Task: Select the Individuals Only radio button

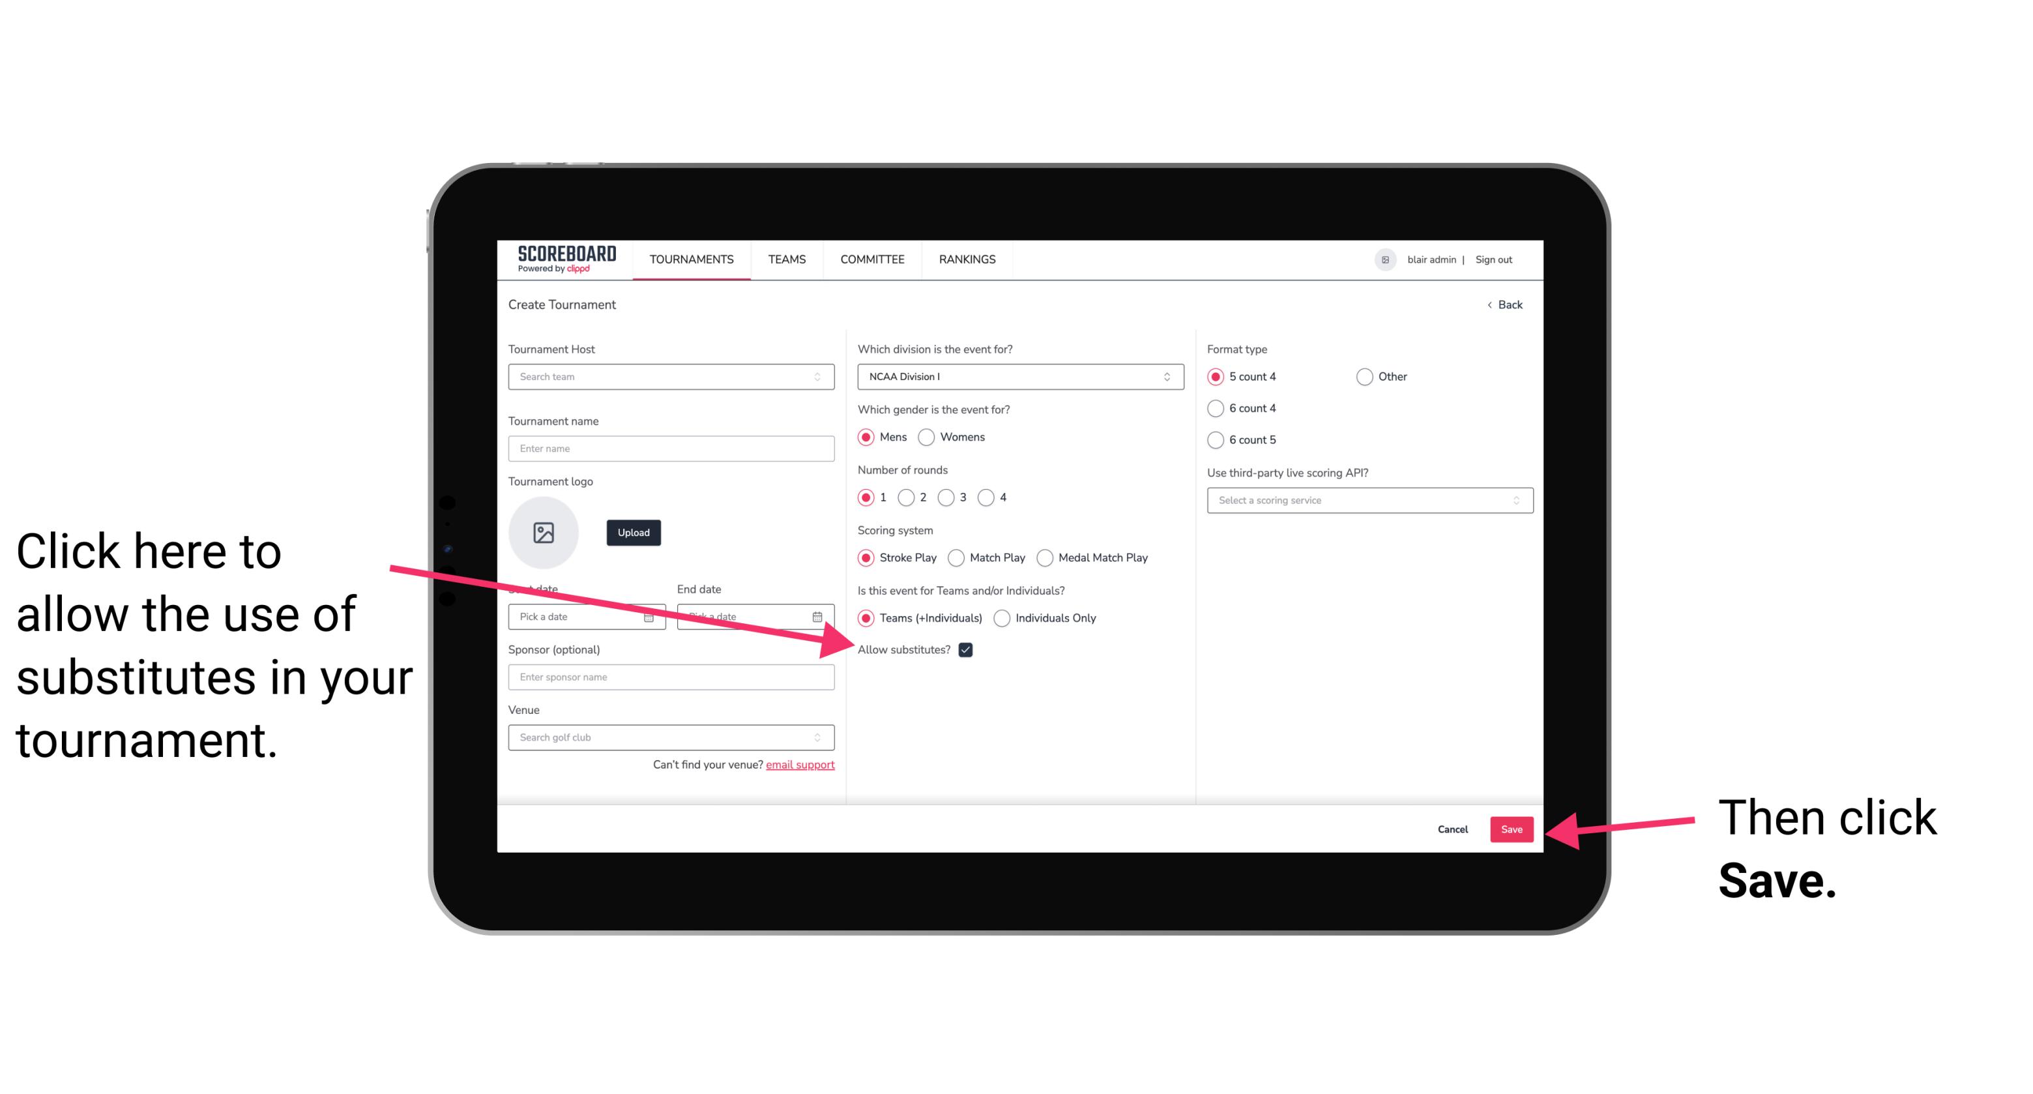Action: [1001, 619]
